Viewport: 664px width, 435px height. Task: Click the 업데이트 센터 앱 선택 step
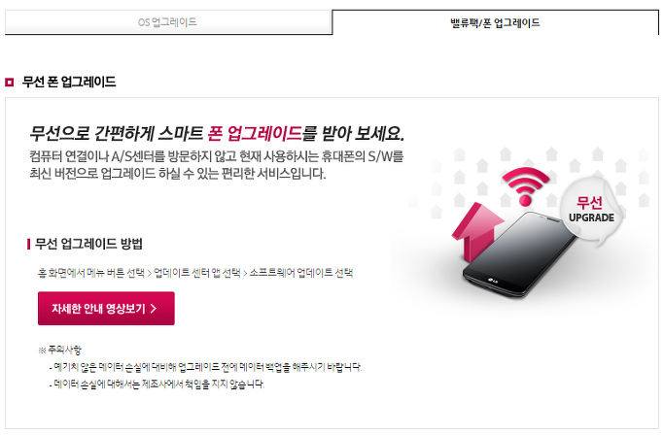tap(197, 273)
